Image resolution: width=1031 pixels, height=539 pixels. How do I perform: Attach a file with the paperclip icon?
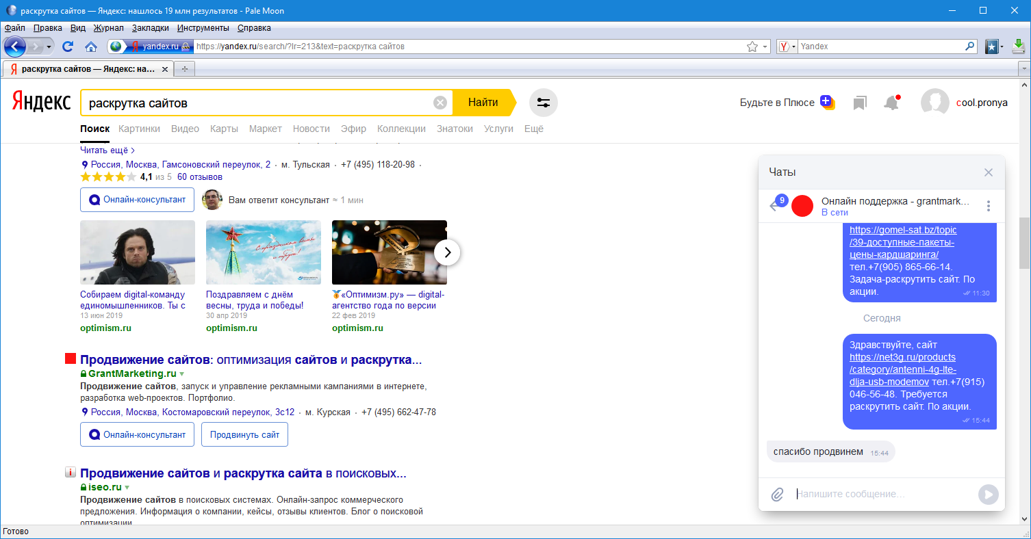[777, 495]
